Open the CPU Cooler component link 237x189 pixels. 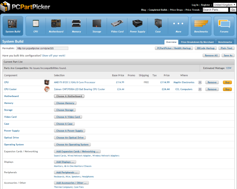10,90
